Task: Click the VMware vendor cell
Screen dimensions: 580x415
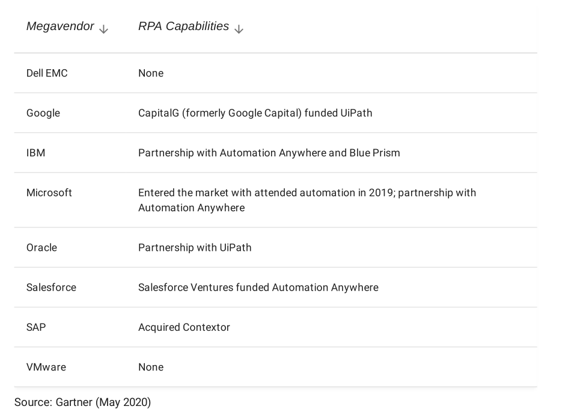Action: (x=46, y=367)
